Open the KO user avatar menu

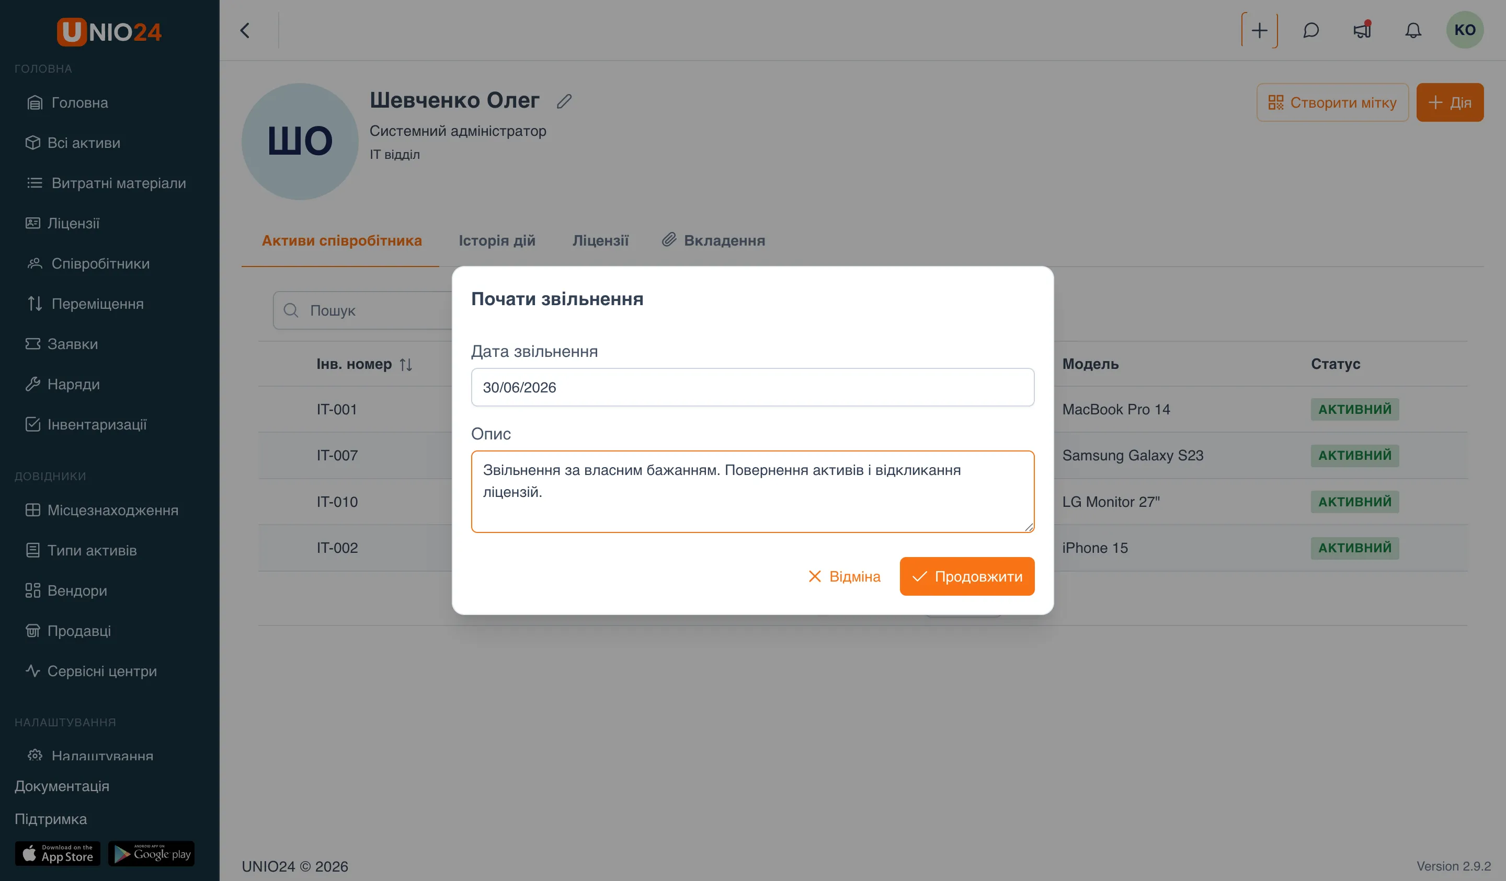click(1465, 30)
